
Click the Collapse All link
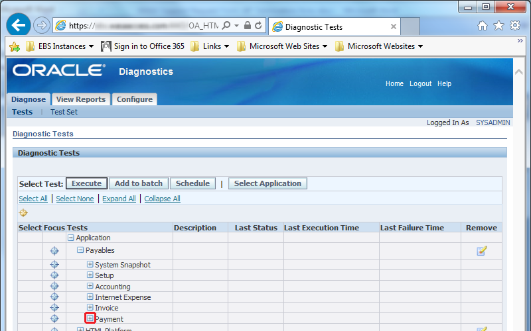click(162, 199)
